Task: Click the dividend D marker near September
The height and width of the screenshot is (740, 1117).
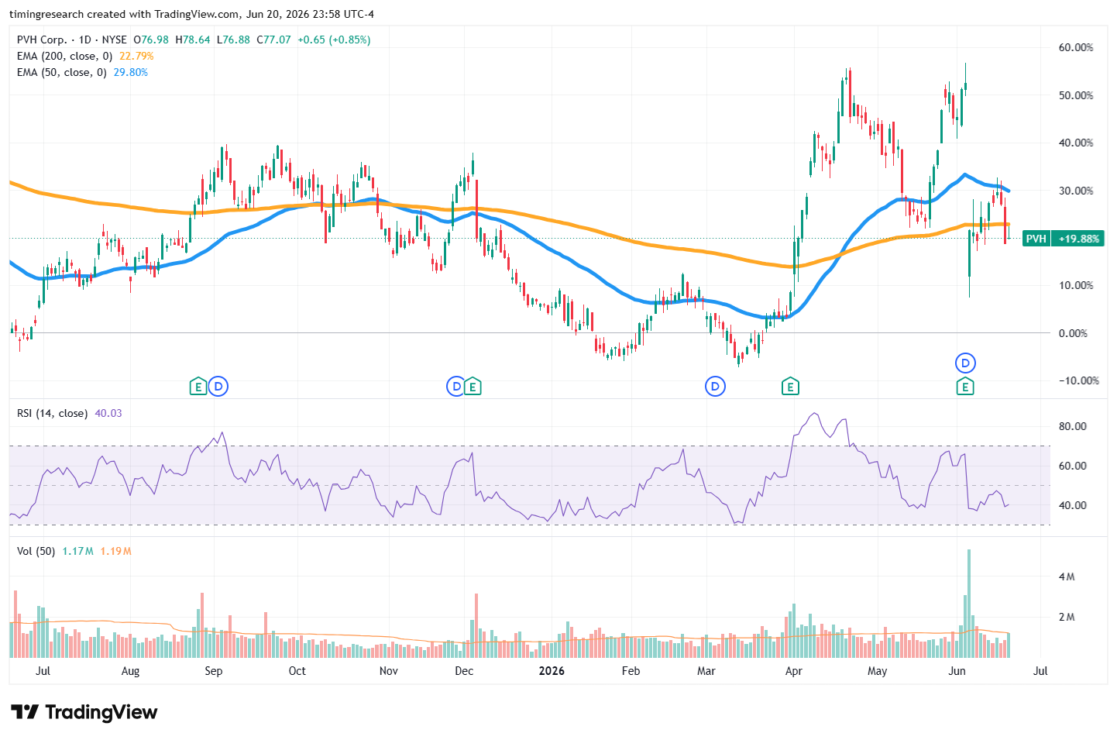Action: pyautogui.click(x=218, y=386)
